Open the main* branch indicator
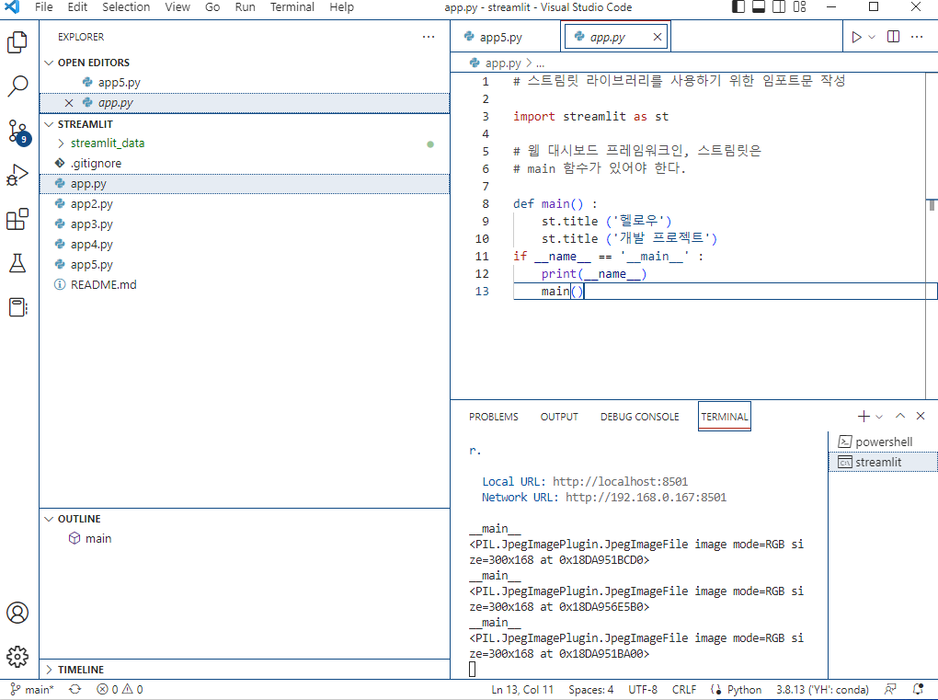The image size is (938, 700). pos(32,689)
